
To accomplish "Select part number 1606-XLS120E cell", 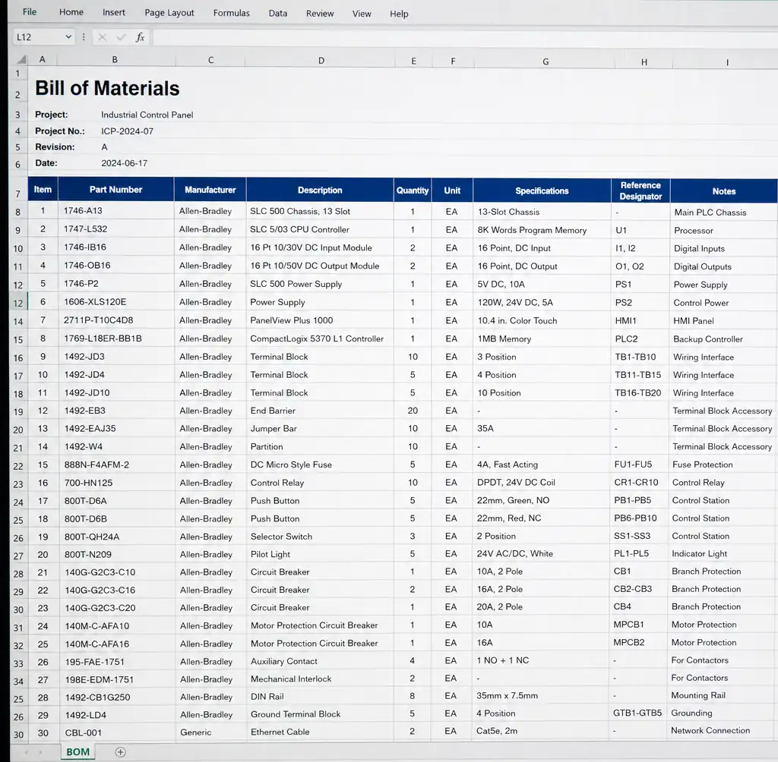I will (116, 302).
